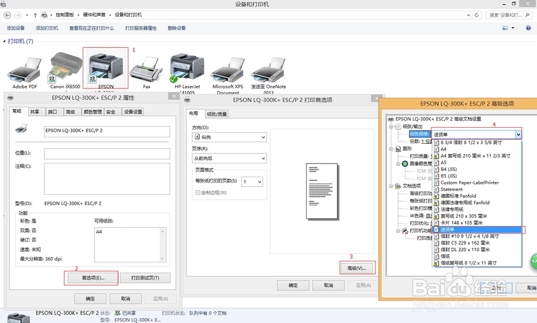Open the page order (页序) dropdown

click(229, 158)
